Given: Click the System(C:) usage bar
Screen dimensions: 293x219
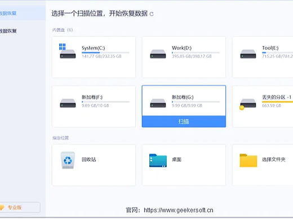Looking at the screenshot, I should [x=105, y=53].
